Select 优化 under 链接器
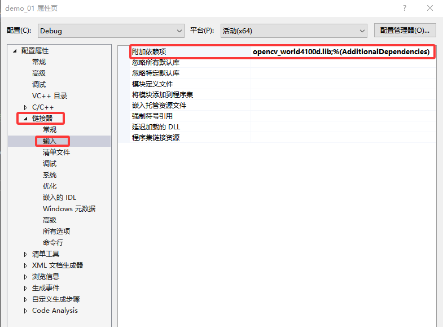Viewport: 443px width, 327px height. (x=50, y=186)
